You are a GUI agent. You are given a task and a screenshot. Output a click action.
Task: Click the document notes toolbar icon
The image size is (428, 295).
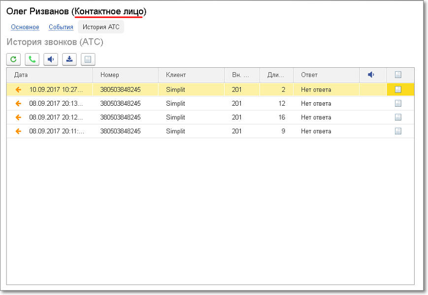[88, 59]
